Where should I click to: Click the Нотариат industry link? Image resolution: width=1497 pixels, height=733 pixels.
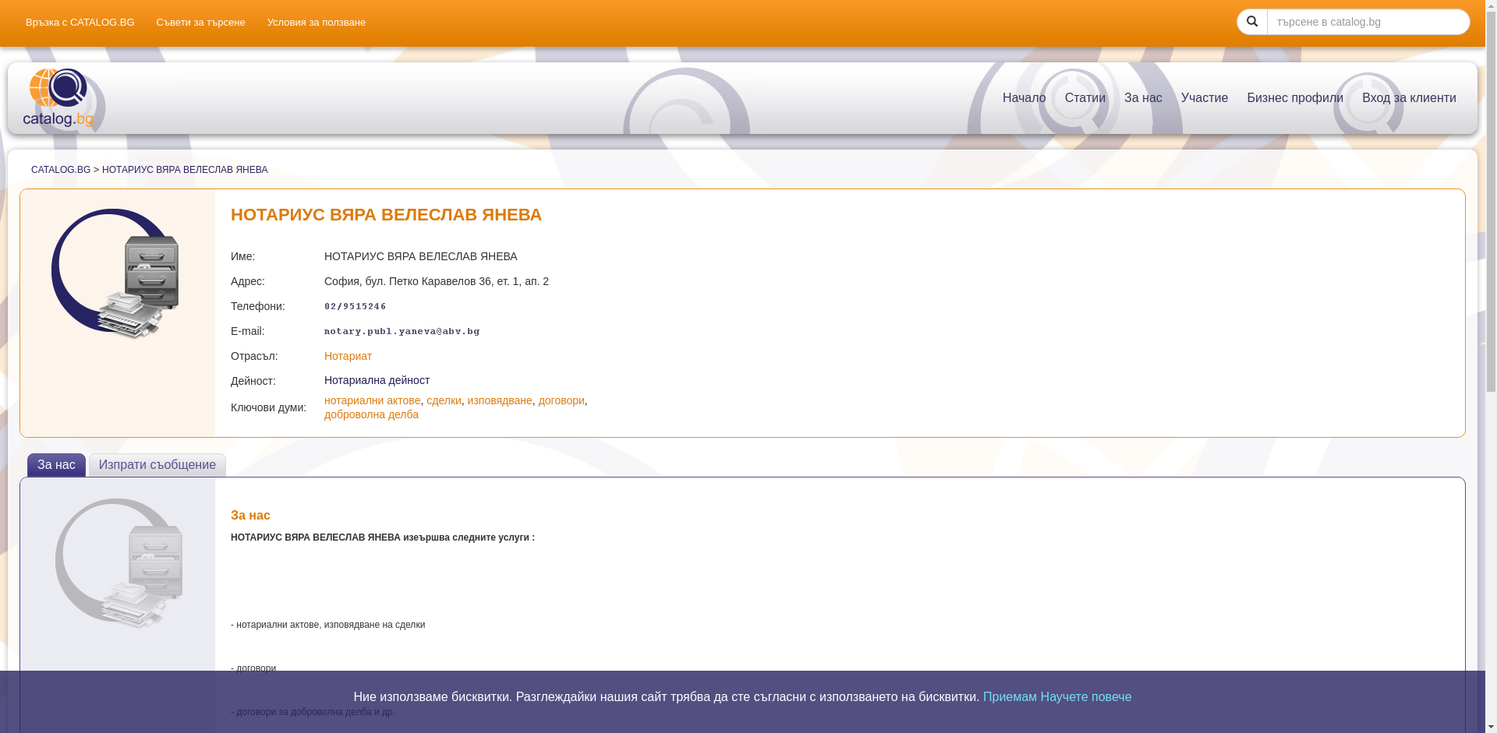coord(348,356)
